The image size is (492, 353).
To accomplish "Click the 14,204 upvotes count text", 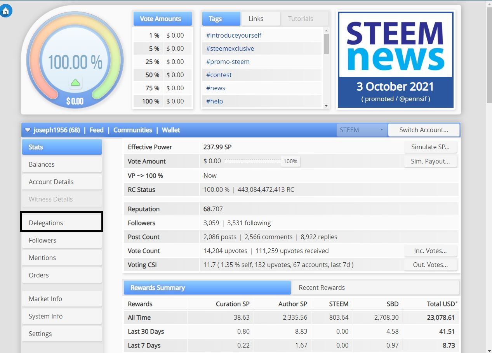I will (225, 251).
